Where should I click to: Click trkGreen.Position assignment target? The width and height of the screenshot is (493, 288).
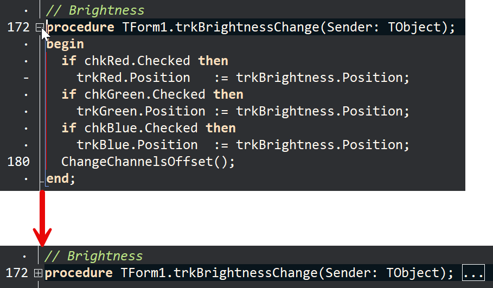point(141,111)
